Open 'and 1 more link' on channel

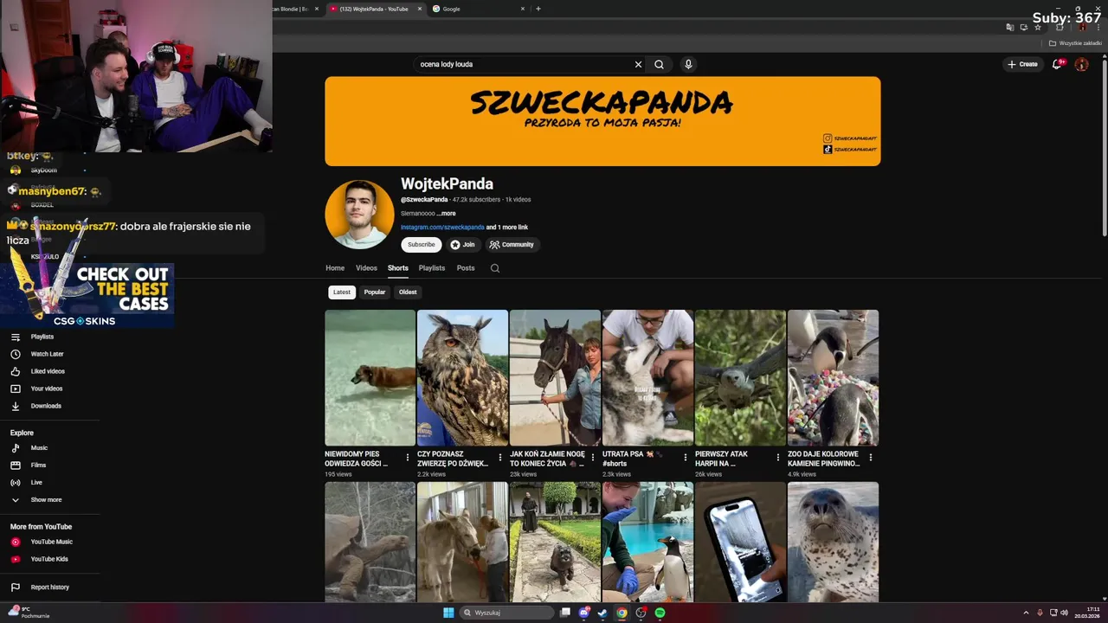tap(507, 228)
